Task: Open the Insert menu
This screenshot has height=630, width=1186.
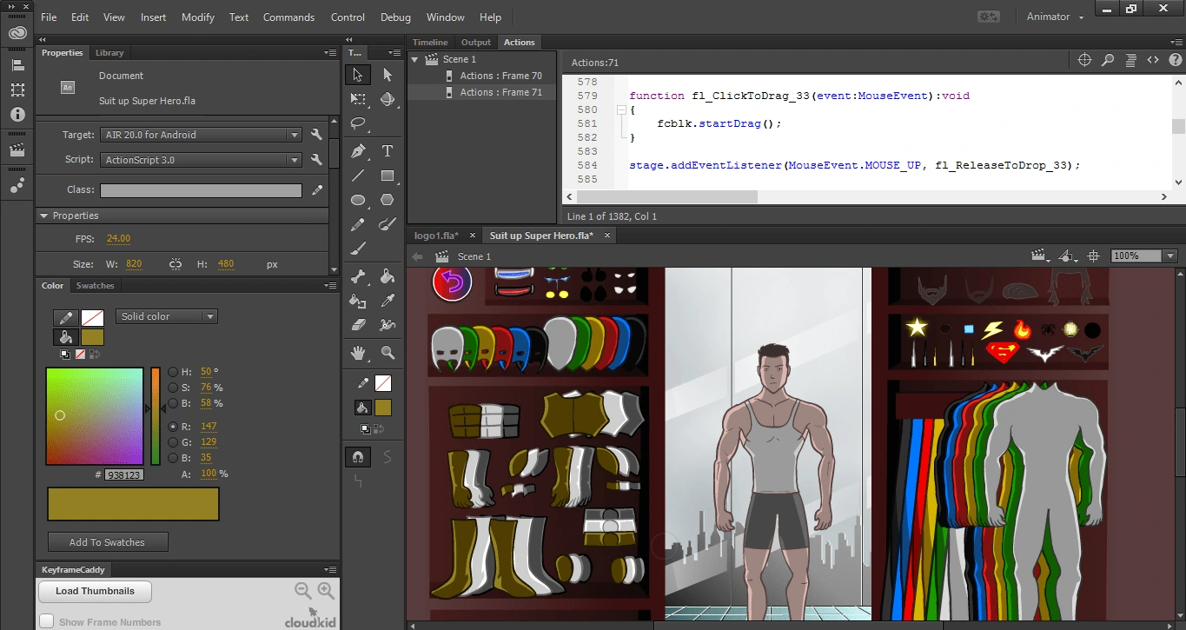Action: pos(153,17)
